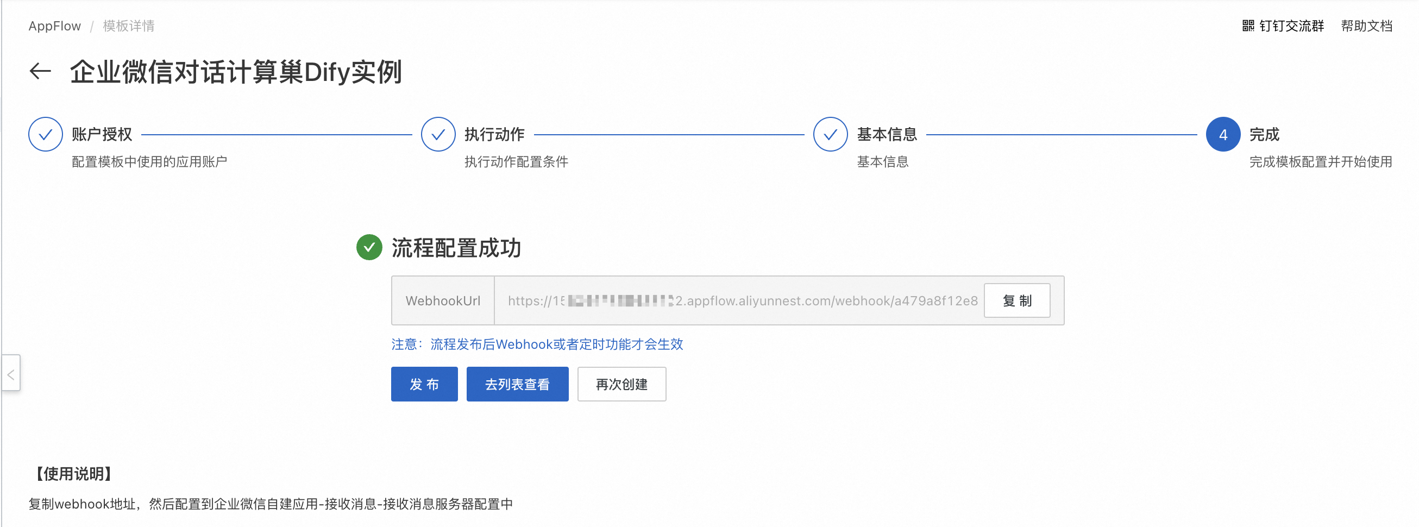
Task: Open 钉钉交流群 link
Action: point(1291,26)
